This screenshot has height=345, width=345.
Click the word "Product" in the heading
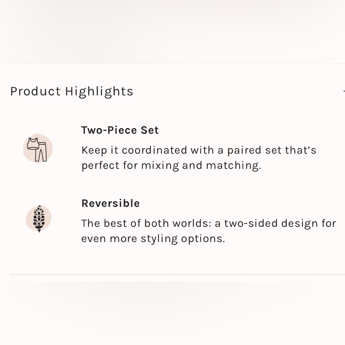tap(35, 91)
